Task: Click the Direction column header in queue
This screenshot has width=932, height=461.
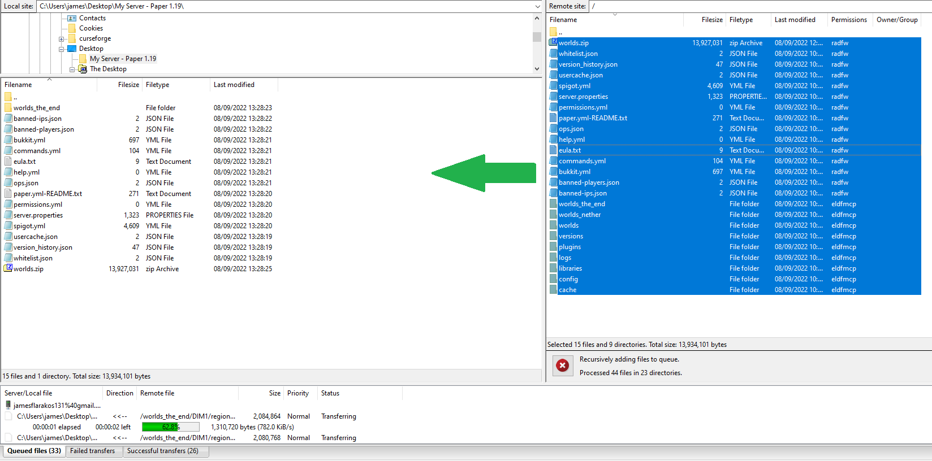Action: [x=119, y=393]
